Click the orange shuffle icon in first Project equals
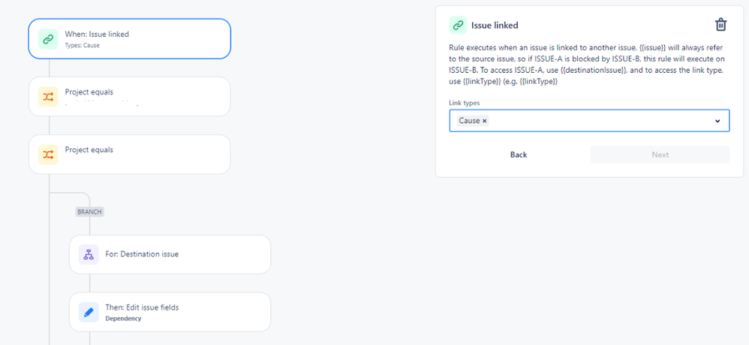749x345 pixels. (x=48, y=97)
